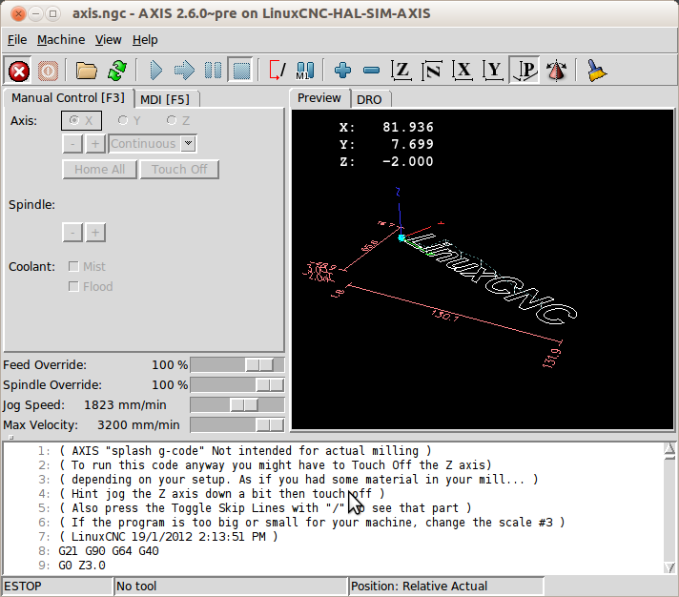Open the View menu
The height and width of the screenshot is (597, 679).
pyautogui.click(x=109, y=40)
